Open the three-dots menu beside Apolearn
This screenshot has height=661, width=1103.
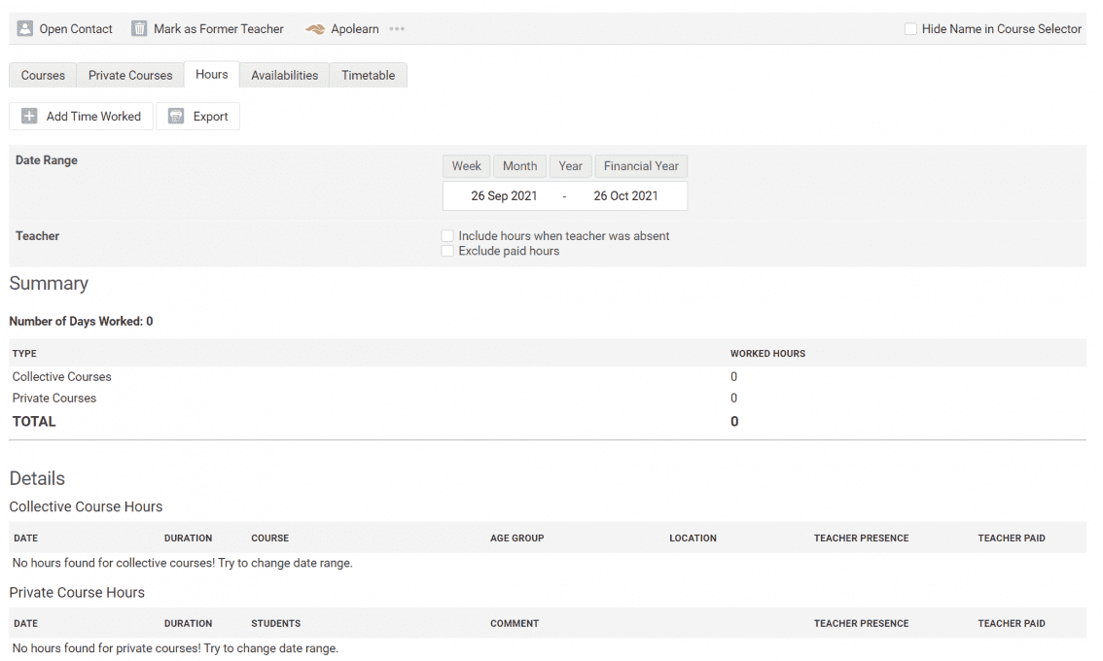pos(397,29)
